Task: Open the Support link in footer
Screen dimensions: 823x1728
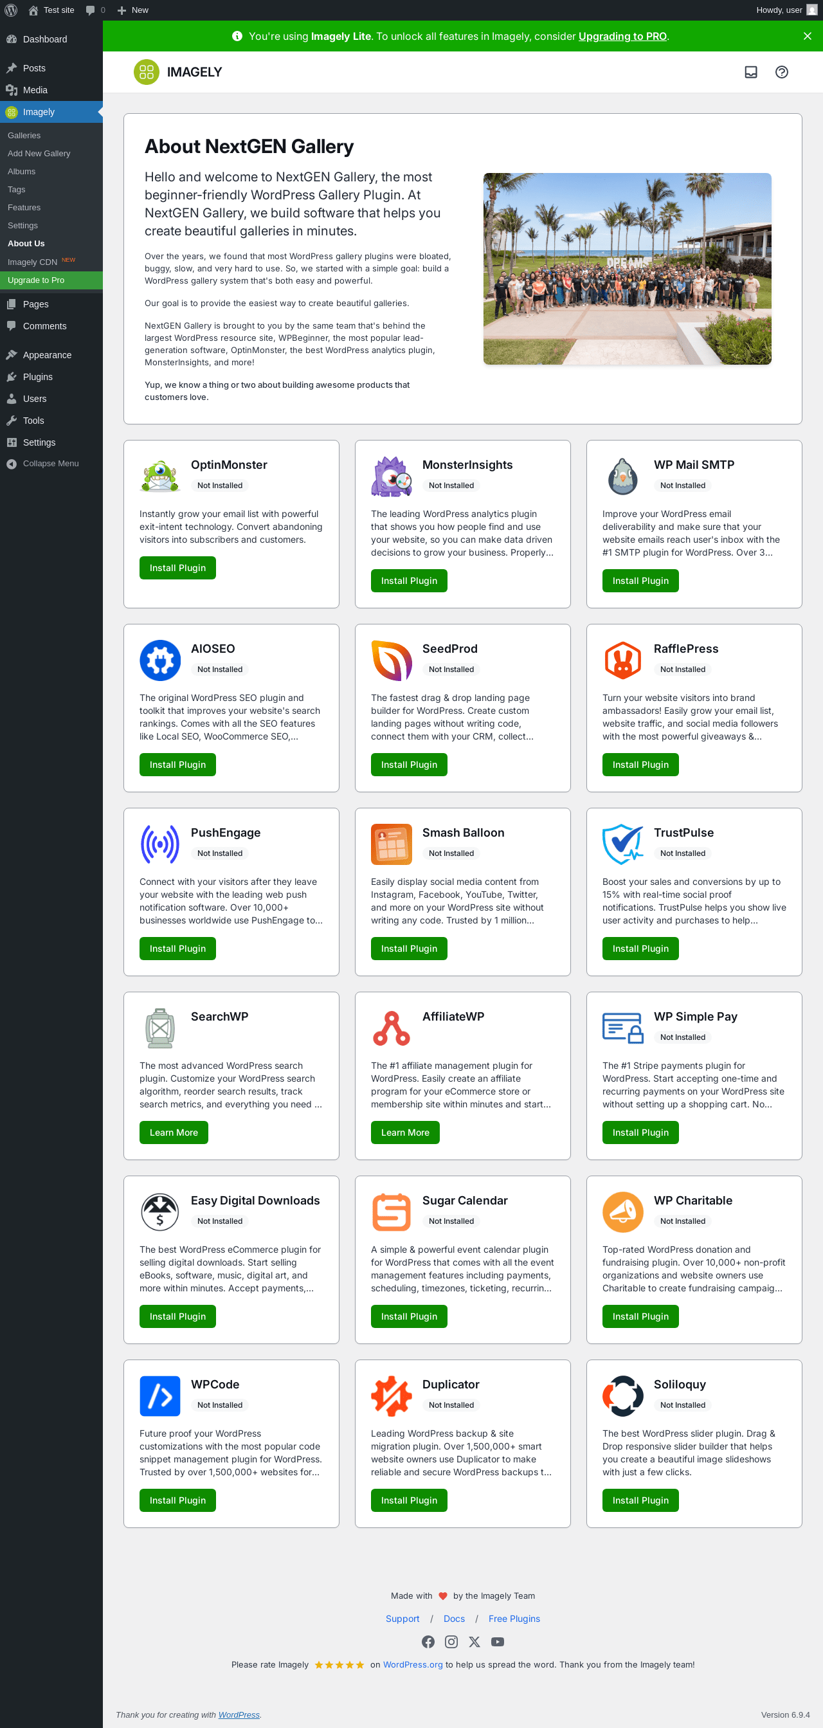Action: tap(402, 1619)
